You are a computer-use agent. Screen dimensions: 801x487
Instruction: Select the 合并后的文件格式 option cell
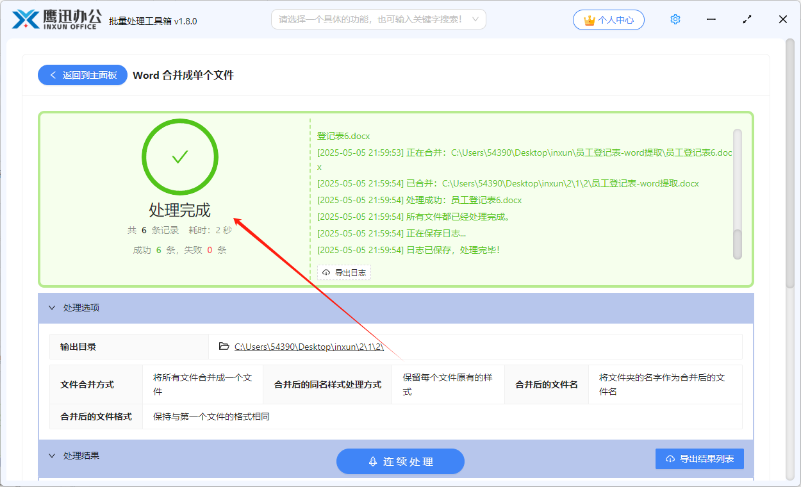95,417
